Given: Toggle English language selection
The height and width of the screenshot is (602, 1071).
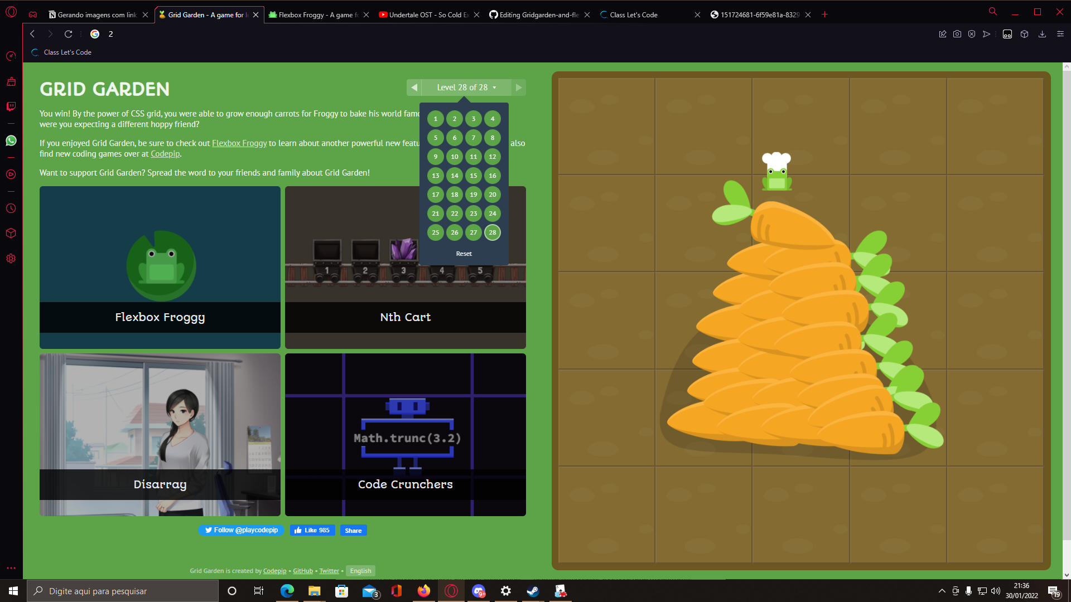Looking at the screenshot, I should [360, 570].
